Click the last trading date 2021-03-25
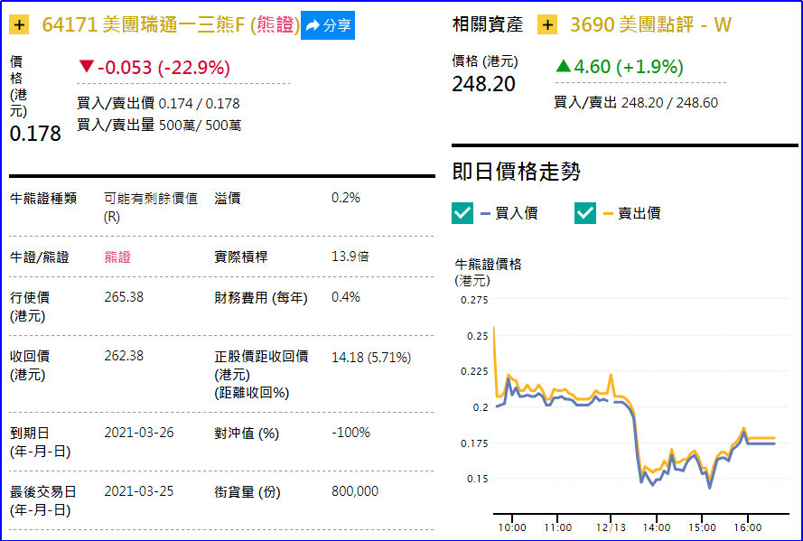The image size is (803, 541). [x=139, y=491]
